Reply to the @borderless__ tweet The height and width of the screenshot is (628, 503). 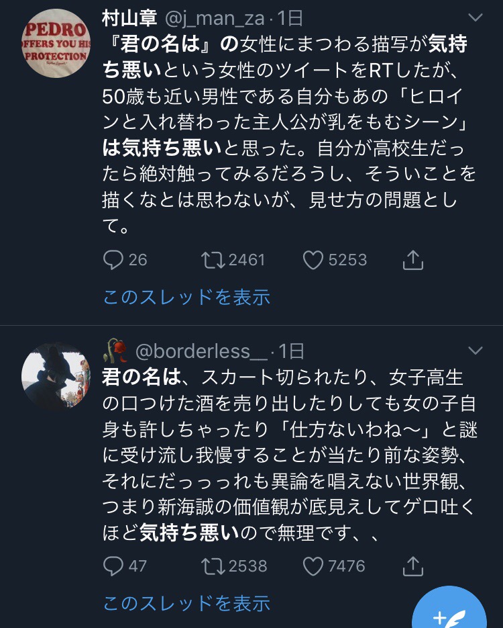(x=113, y=566)
